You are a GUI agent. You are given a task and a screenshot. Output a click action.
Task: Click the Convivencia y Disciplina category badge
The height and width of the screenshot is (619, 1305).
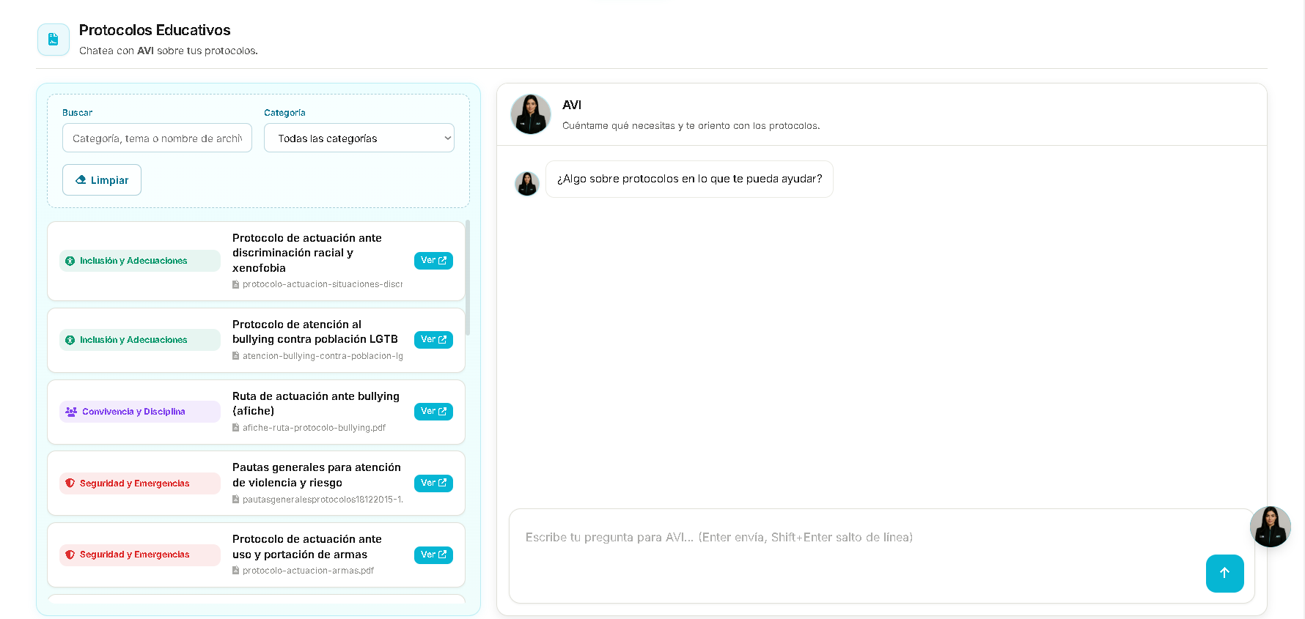[x=139, y=412]
